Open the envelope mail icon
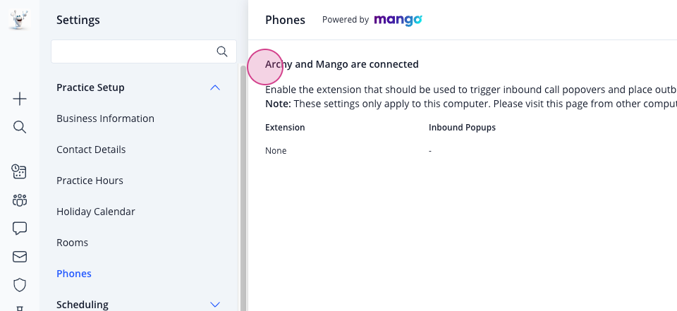The width and height of the screenshot is (677, 311). click(x=20, y=257)
